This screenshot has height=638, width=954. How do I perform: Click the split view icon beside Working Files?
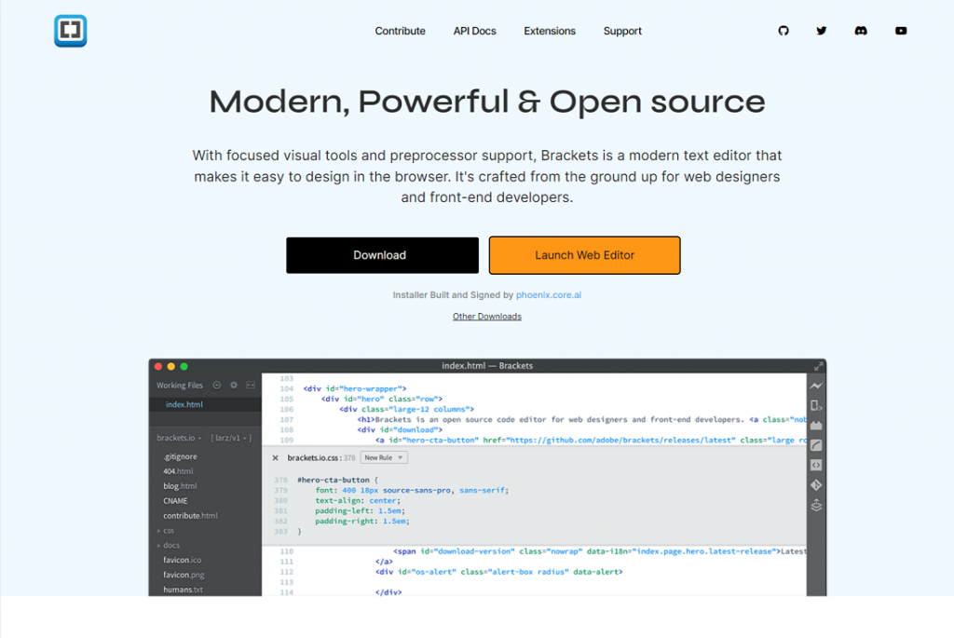tap(250, 385)
